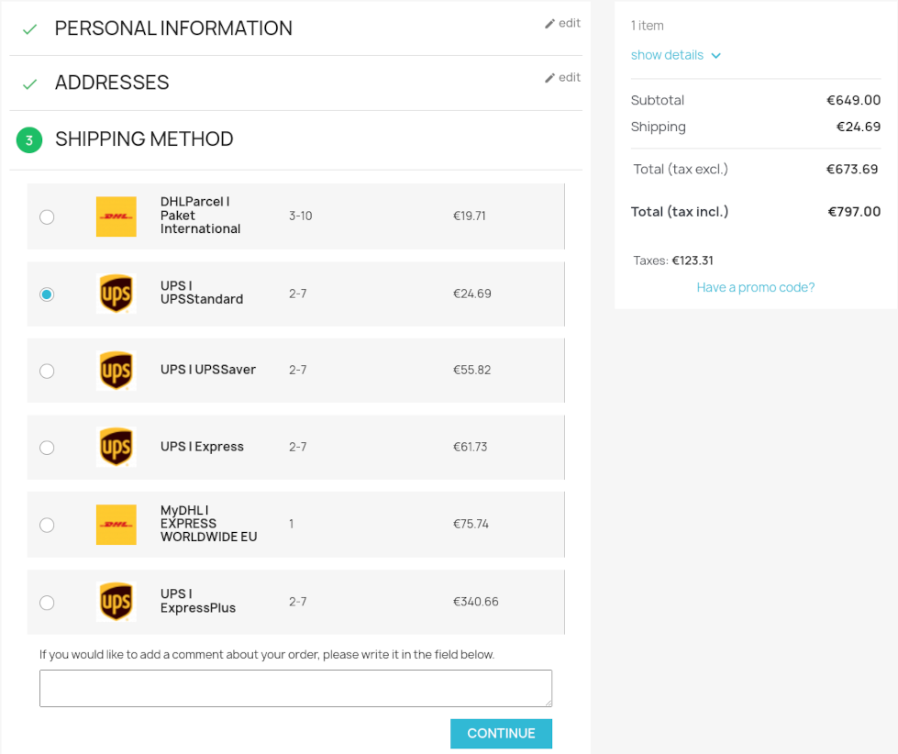Click the order comment text field
Viewport: 898px width, 754px height.
295,688
